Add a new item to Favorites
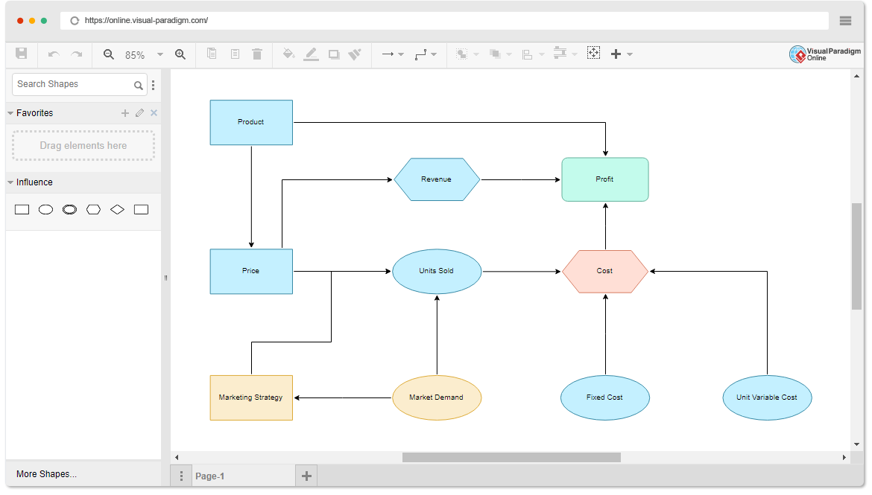 tap(125, 113)
